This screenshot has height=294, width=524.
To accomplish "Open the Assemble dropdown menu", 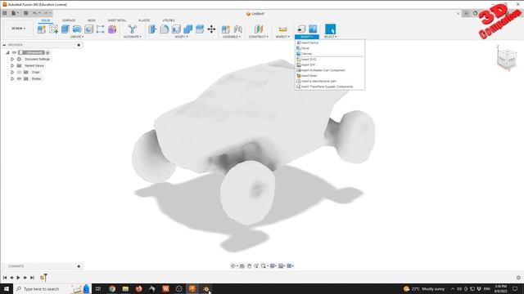I will point(232,37).
